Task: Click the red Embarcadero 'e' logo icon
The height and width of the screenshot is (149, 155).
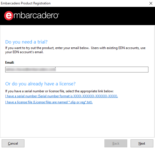Action: 9,16
